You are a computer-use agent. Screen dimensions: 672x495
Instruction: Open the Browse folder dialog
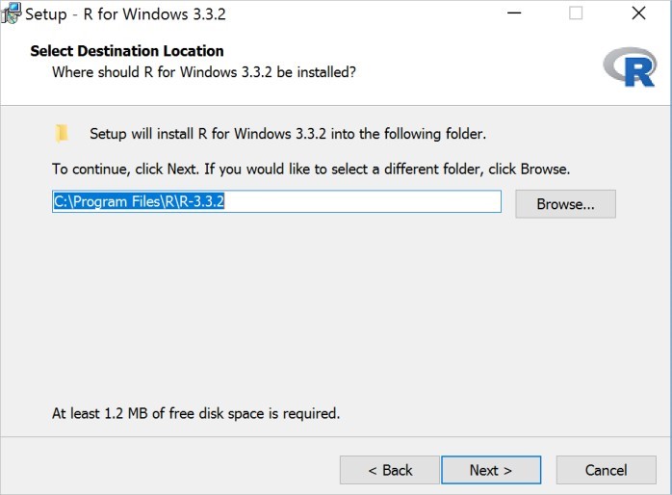point(565,204)
